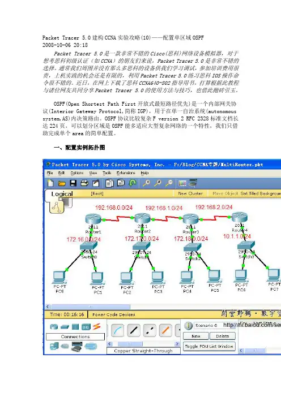Click connection list right scroll arrow
Image resolution: width=281 pixels, height=397 pixels.
click(x=177, y=344)
